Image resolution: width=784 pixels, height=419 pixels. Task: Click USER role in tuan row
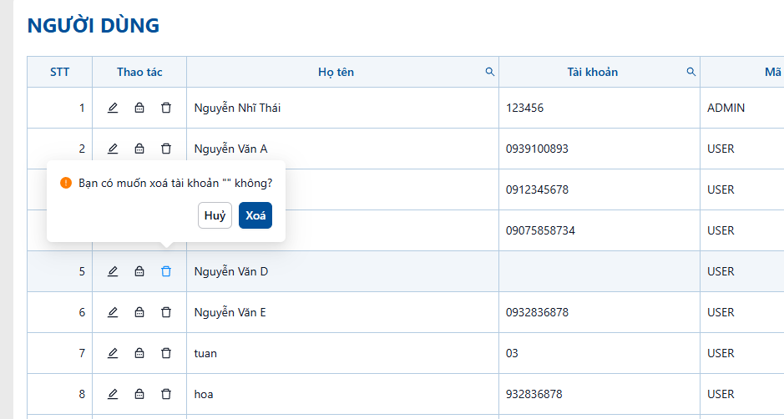coord(721,353)
